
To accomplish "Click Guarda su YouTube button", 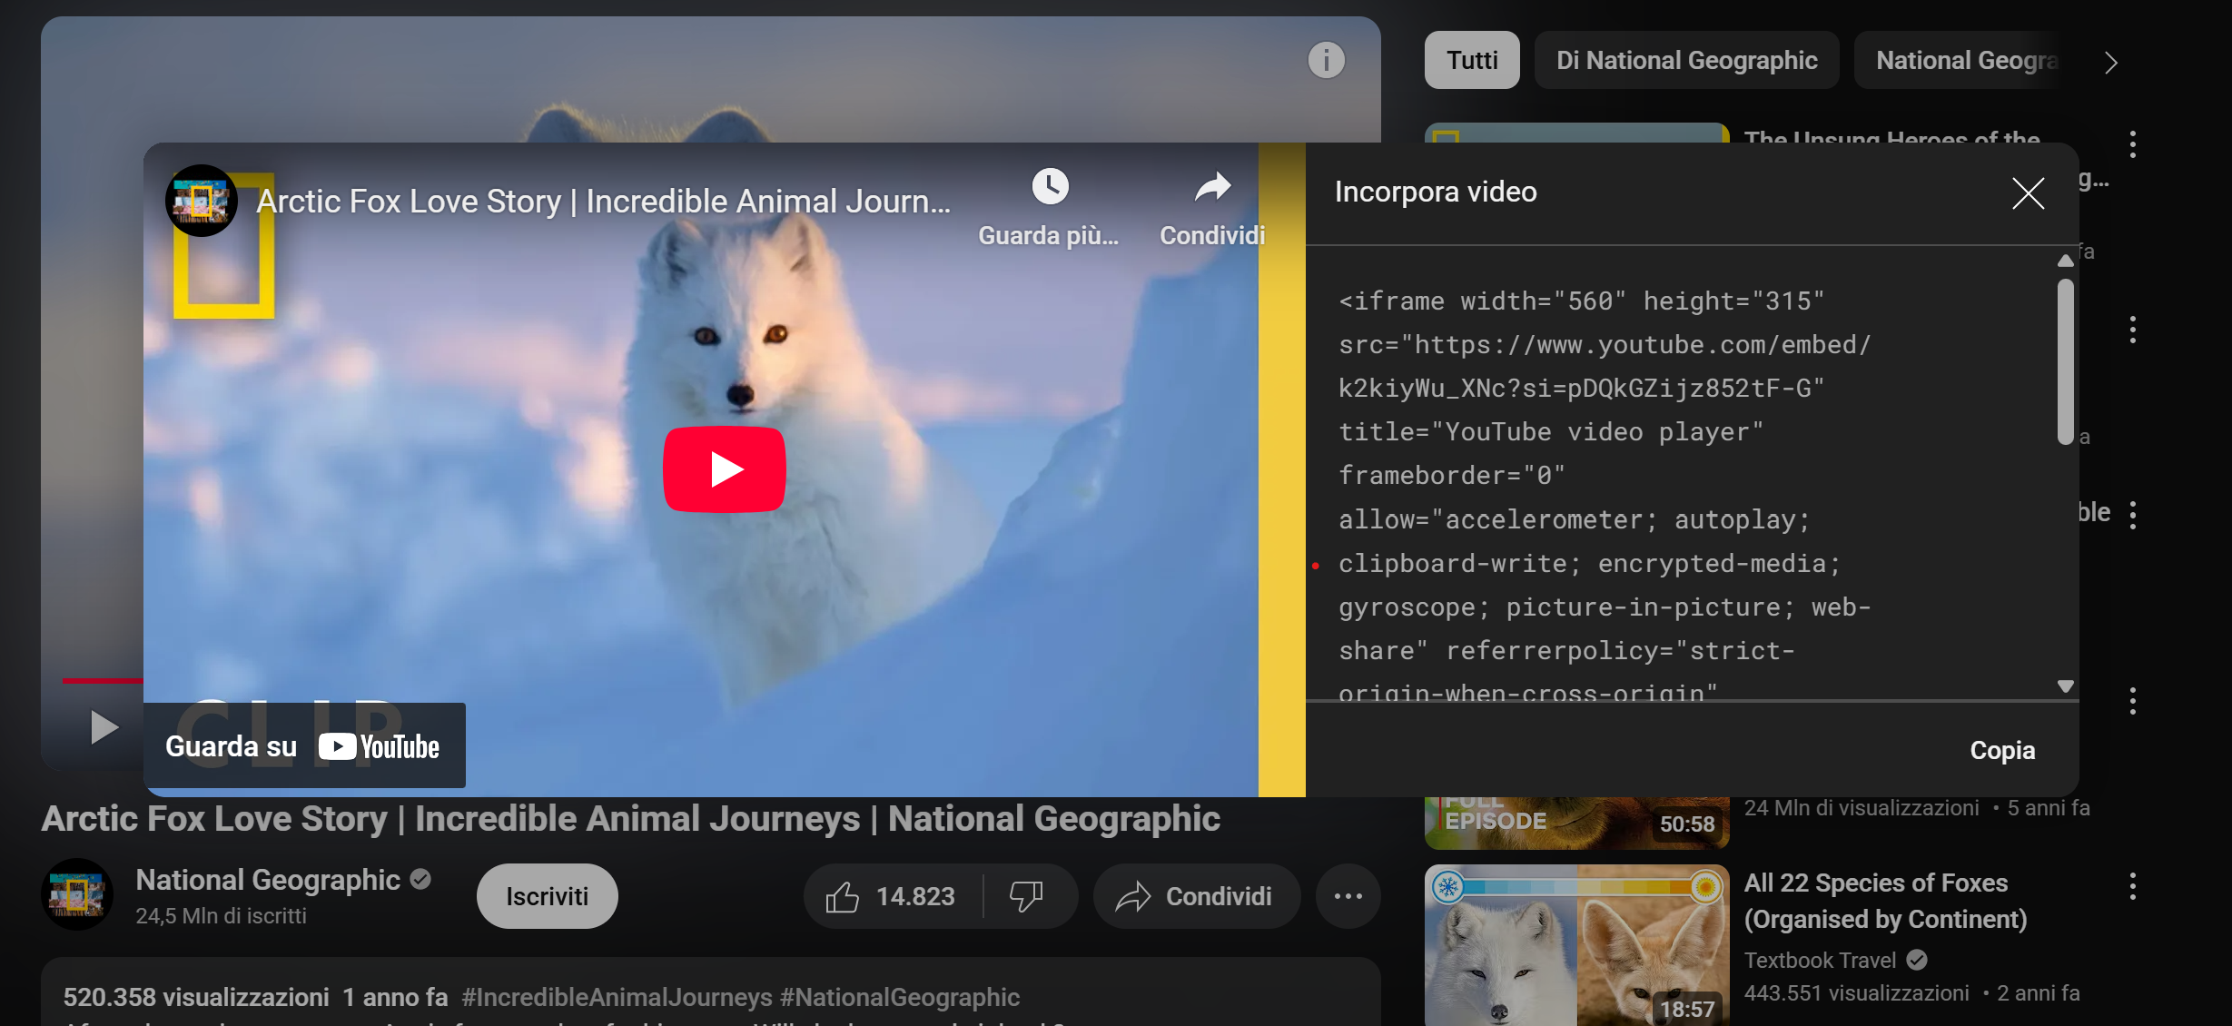I will click(304, 746).
